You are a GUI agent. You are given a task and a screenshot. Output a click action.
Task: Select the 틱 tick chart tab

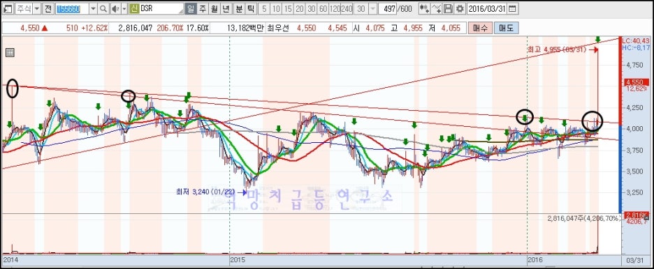click(x=251, y=8)
